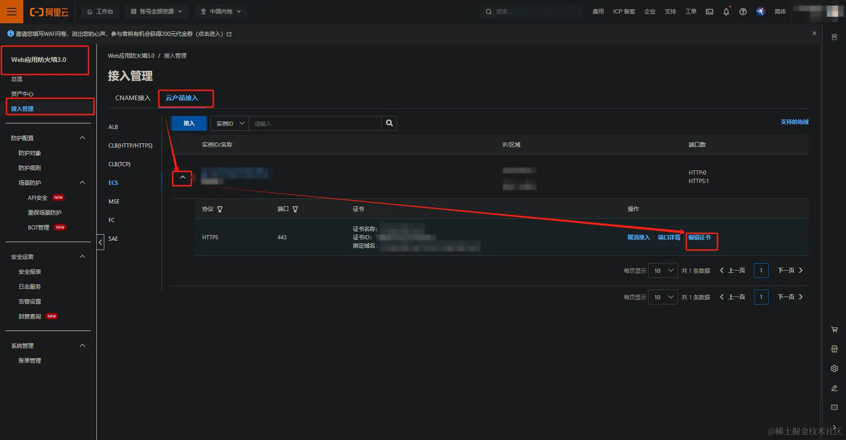
Task: Filter by protocol funnel icon
Action: 220,210
